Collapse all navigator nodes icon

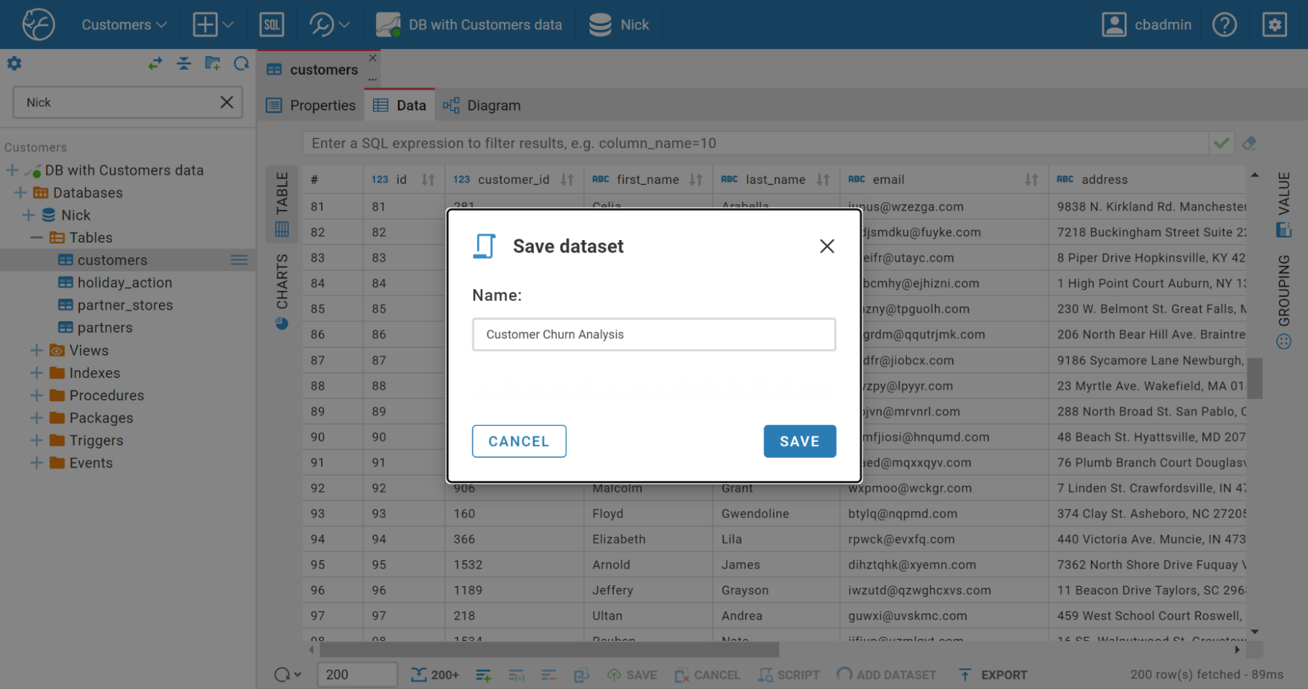pos(184,63)
